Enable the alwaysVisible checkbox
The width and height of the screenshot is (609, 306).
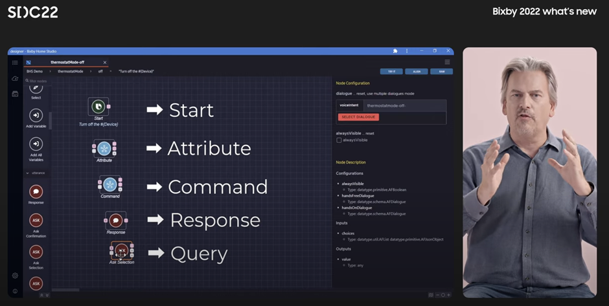tap(339, 140)
